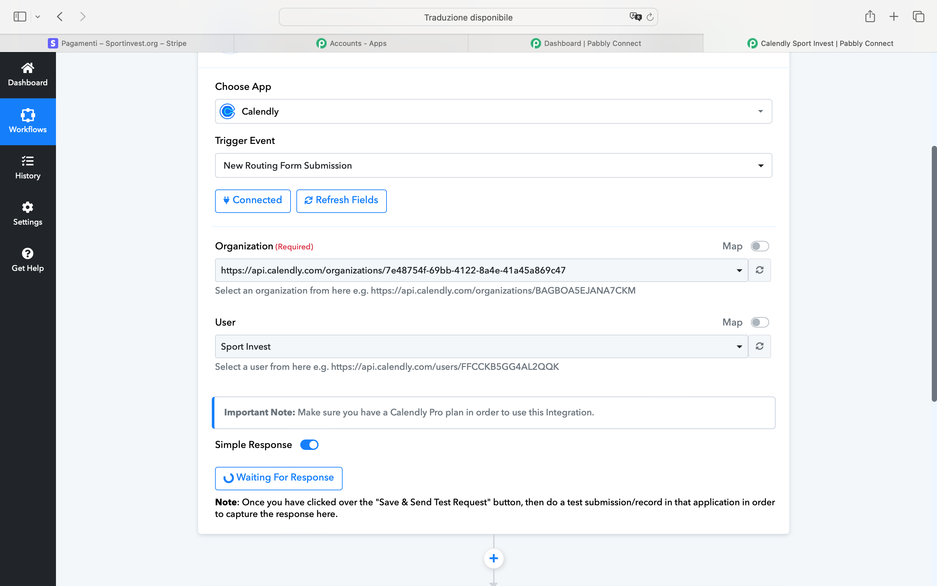This screenshot has width=937, height=586.
Task: Open the History sidebar item
Action: click(x=28, y=168)
